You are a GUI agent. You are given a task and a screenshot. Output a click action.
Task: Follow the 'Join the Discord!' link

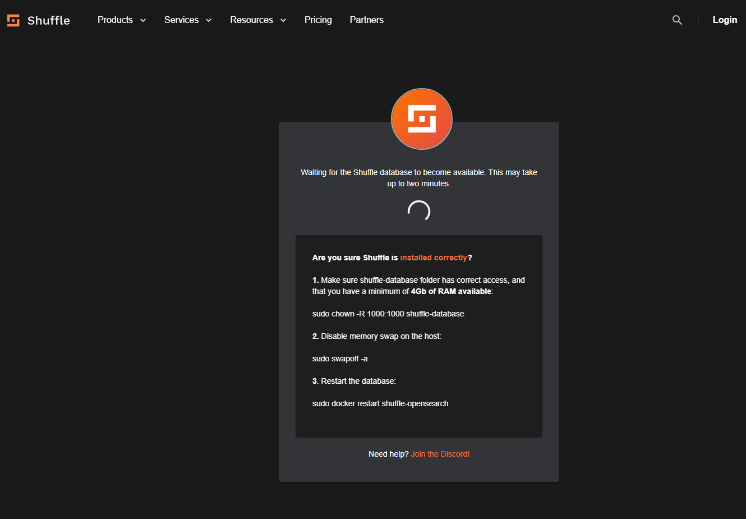pos(440,454)
